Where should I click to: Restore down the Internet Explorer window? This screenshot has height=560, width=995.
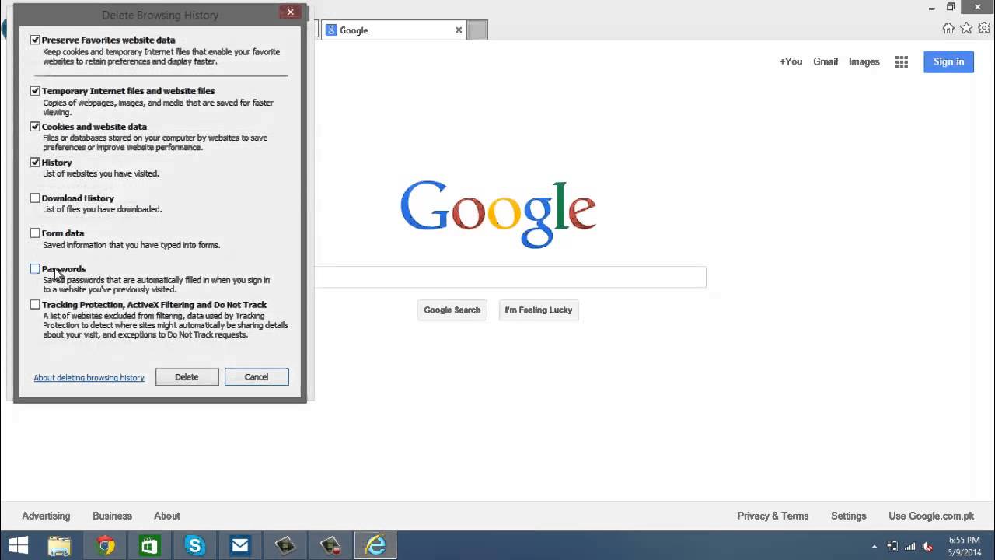(950, 7)
